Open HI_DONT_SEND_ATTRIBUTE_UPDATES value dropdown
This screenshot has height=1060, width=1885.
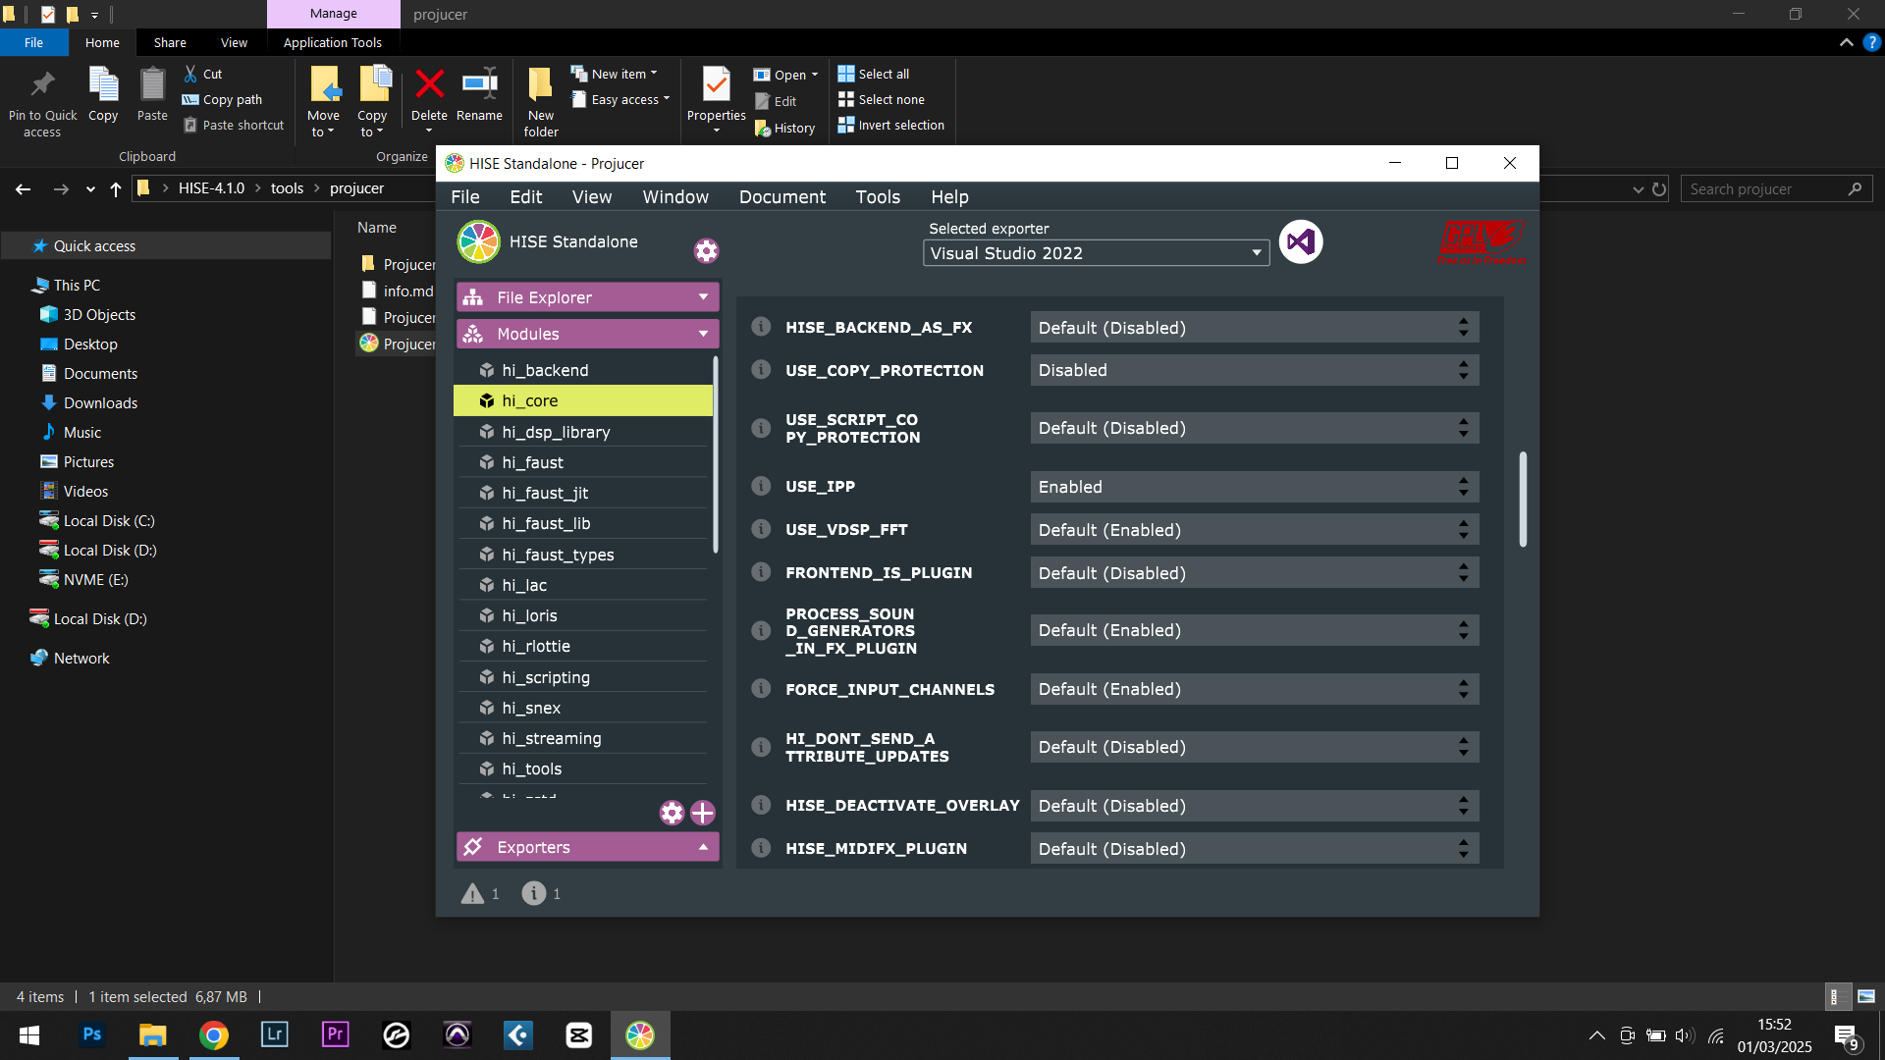[1255, 747]
